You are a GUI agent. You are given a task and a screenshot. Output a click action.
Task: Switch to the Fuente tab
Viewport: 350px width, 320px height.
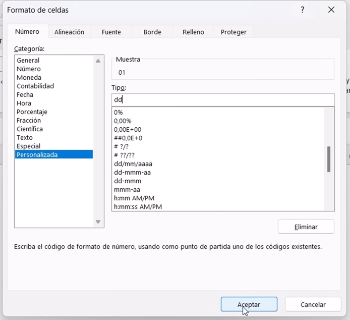(111, 32)
